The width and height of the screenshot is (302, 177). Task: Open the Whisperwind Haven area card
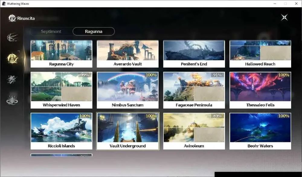[x=61, y=90]
